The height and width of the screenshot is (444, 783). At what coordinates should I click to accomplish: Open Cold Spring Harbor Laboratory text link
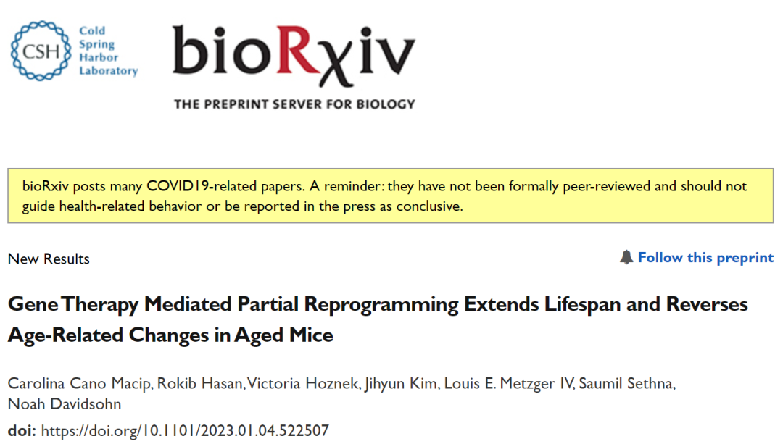[108, 51]
